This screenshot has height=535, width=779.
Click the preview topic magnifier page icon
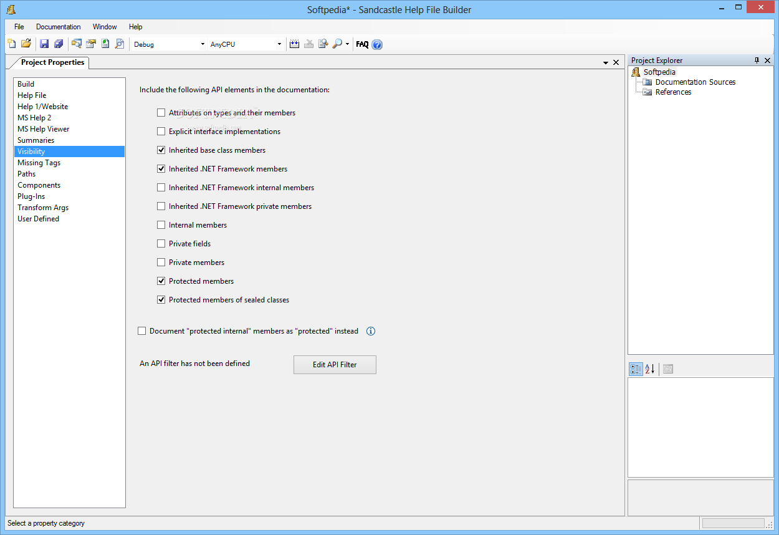click(120, 44)
